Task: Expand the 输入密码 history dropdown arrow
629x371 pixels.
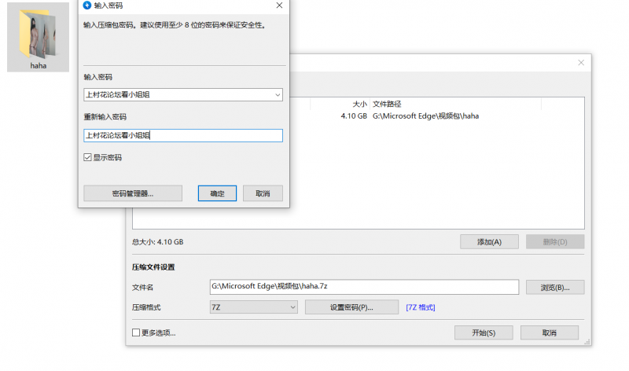Action: [x=278, y=95]
